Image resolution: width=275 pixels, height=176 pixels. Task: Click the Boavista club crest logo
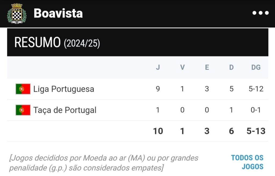click(x=17, y=13)
